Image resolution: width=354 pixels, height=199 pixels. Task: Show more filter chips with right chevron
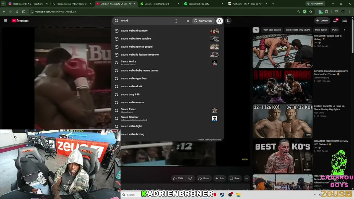tap(345, 30)
